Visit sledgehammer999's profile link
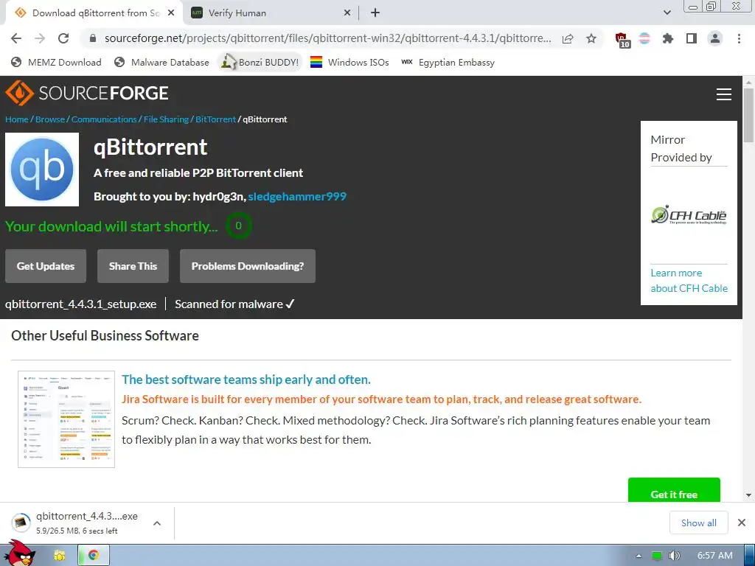This screenshot has width=755, height=566. [297, 196]
